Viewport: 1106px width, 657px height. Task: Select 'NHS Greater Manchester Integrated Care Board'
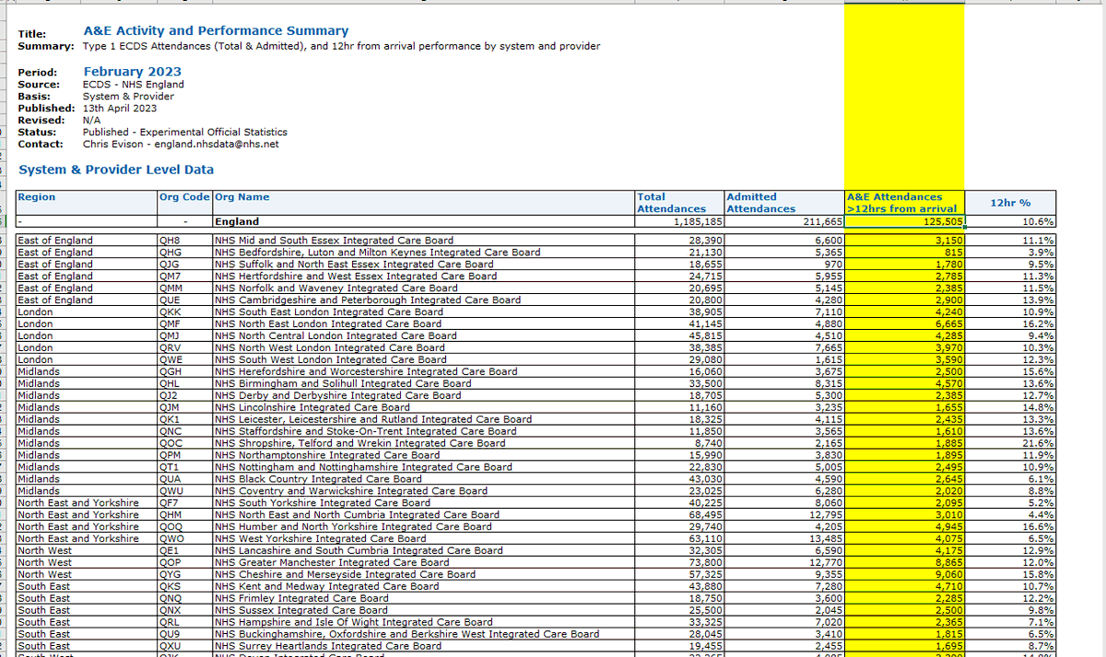pos(424,563)
